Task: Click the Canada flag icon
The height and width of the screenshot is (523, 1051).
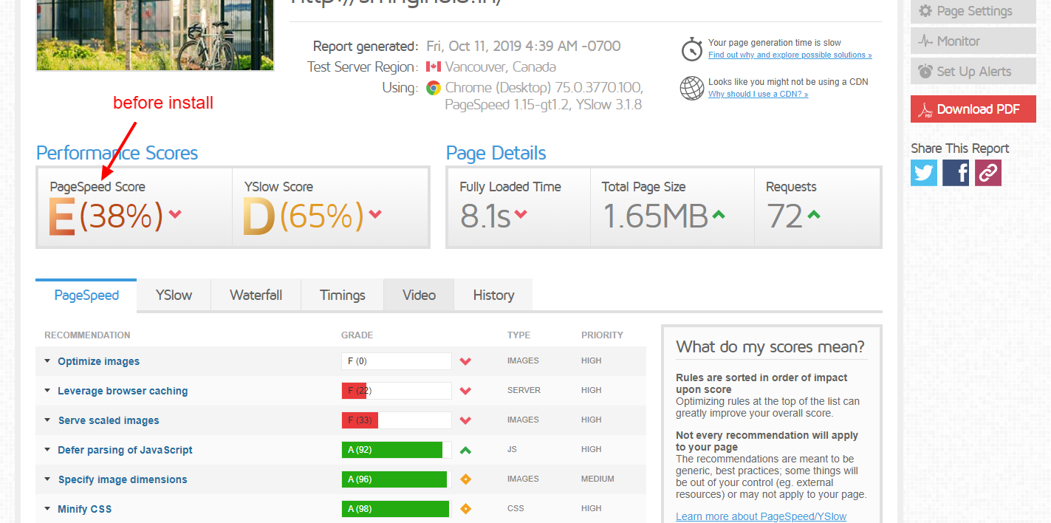Action: [434, 66]
